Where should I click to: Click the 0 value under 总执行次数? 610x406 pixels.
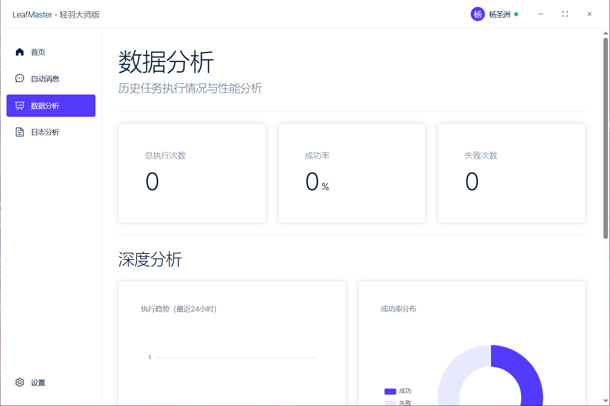coord(152,181)
